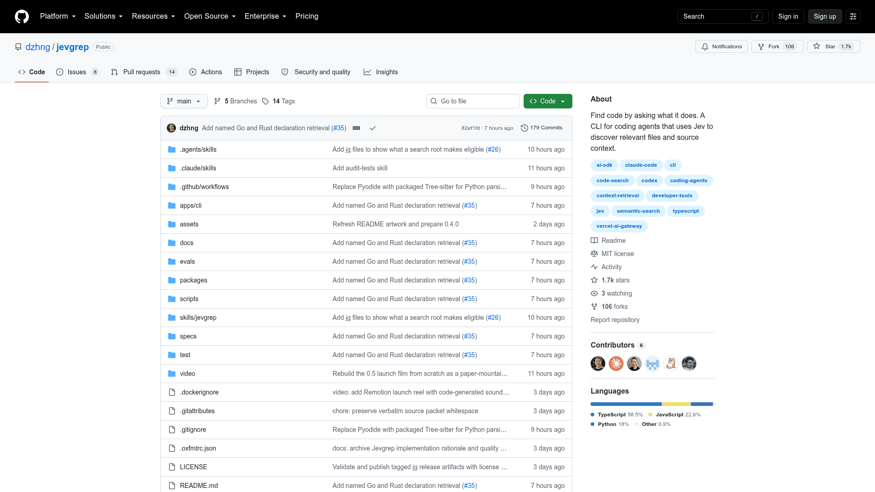Viewport: 875px width, 492px height.
Task: Go to the Insights tab
Action: [381, 72]
